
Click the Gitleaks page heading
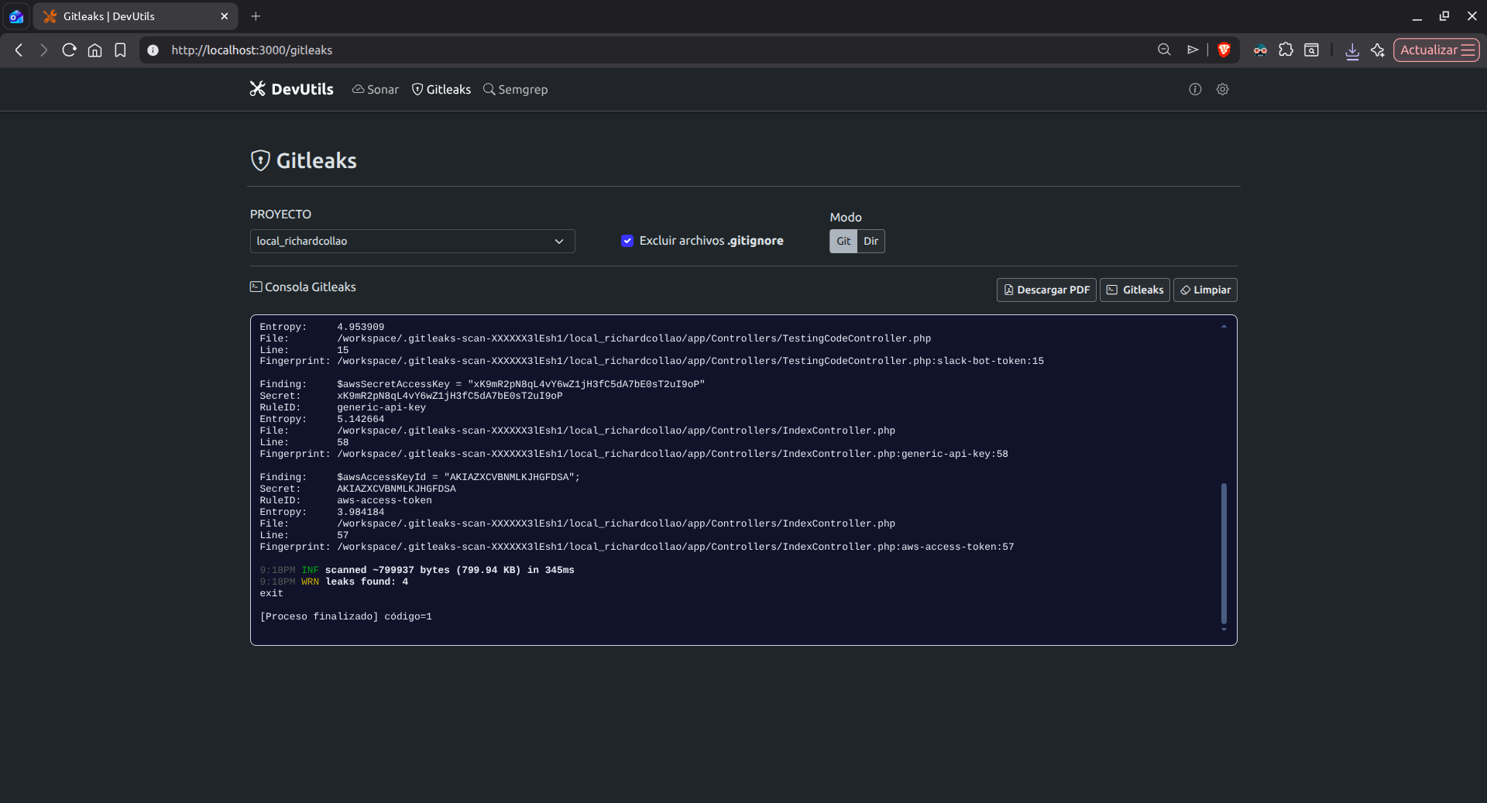click(x=304, y=160)
